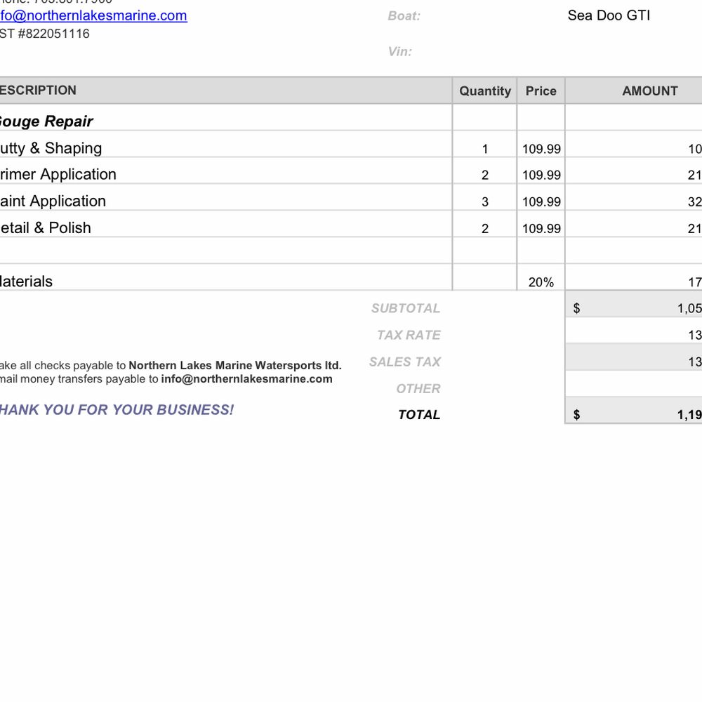Click the THANK YOU FOR YOUR BUSINESS text
This screenshot has height=702, width=702.
[117, 410]
